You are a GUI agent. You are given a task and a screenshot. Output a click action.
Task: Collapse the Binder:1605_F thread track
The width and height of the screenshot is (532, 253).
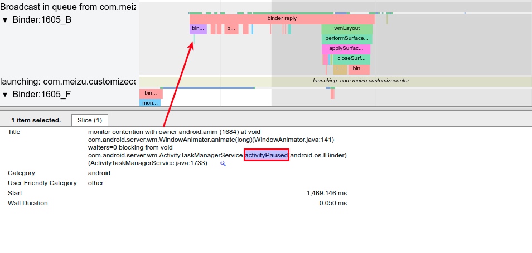pos(6,95)
